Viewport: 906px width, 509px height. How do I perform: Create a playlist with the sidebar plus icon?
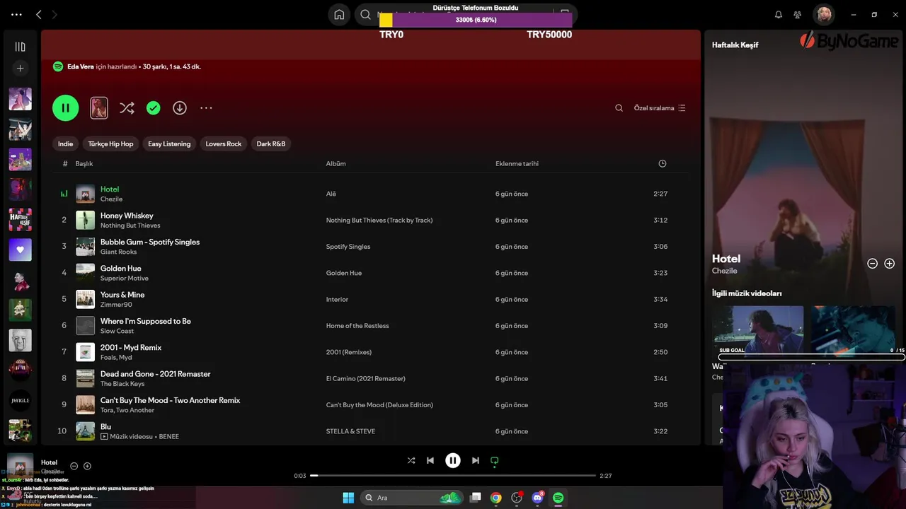tap(20, 69)
